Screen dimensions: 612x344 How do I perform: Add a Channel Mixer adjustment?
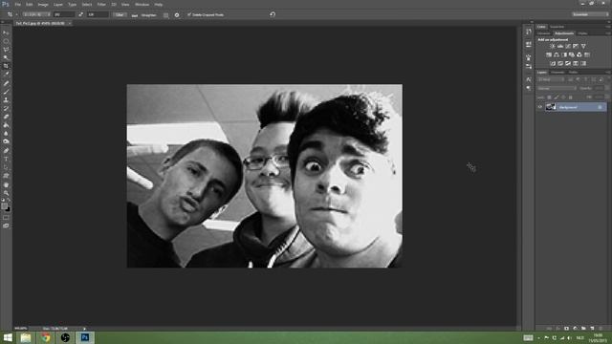579,54
